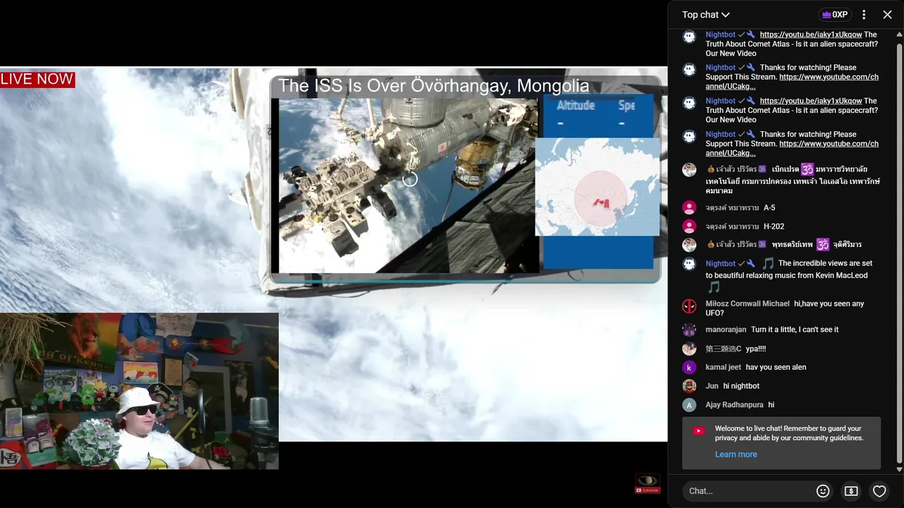Click kamal jeet's avatar
Screen dimensions: 904x508
click(689, 368)
